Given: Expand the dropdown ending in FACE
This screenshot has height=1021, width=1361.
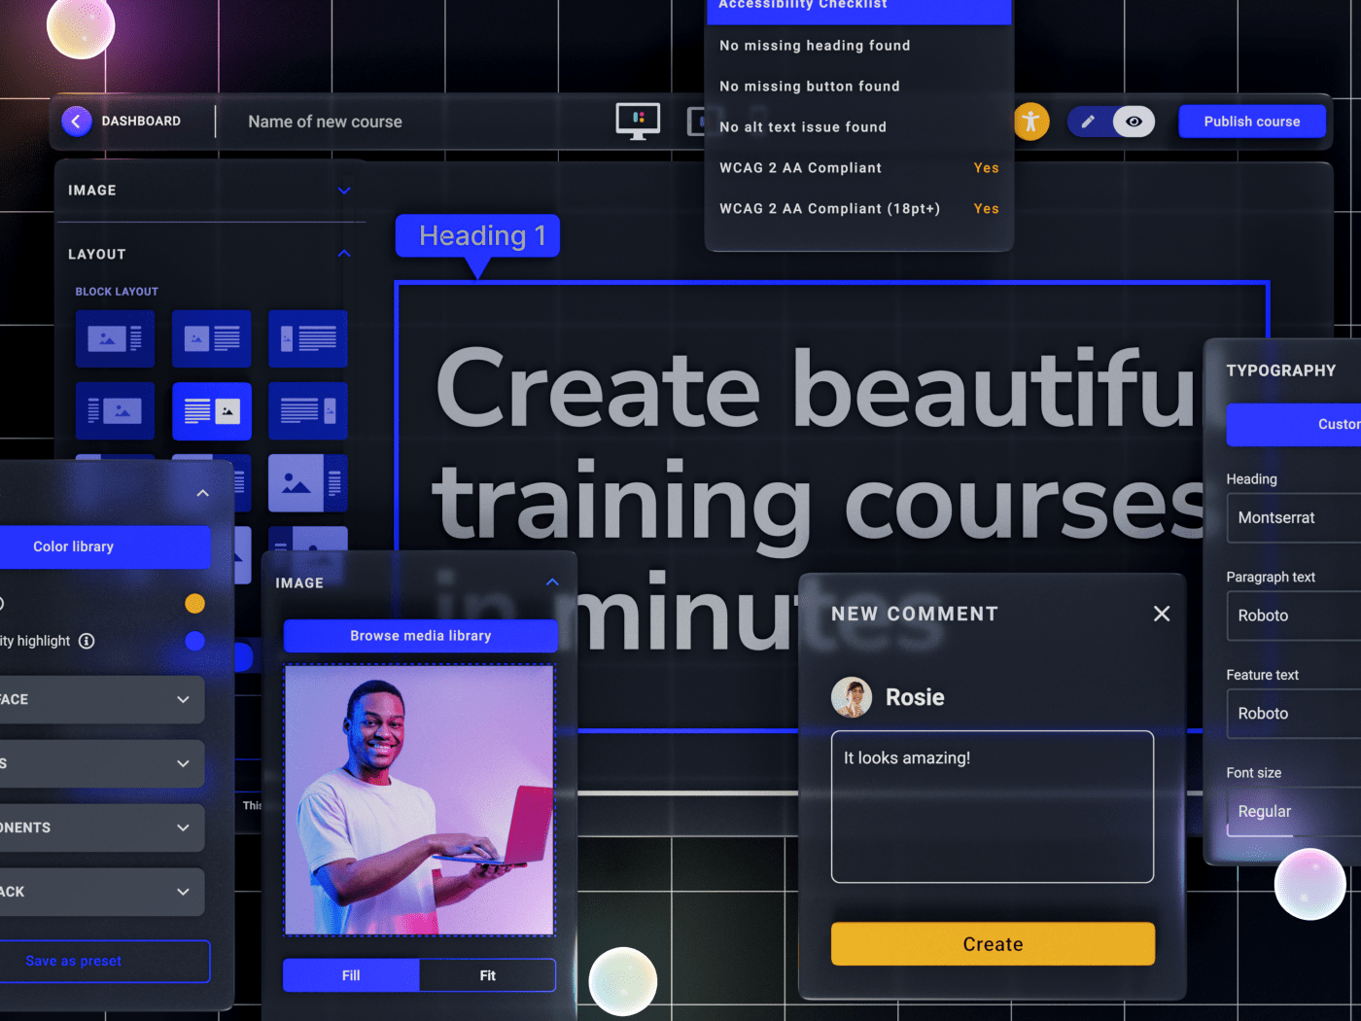Looking at the screenshot, I should click(x=102, y=699).
